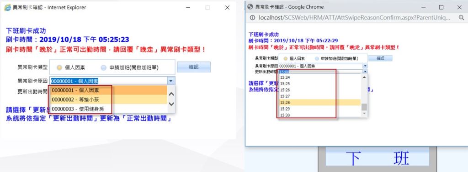This screenshot has height=172, width=468.
Task: Click 確認 button in IE window
Action: (x=194, y=67)
